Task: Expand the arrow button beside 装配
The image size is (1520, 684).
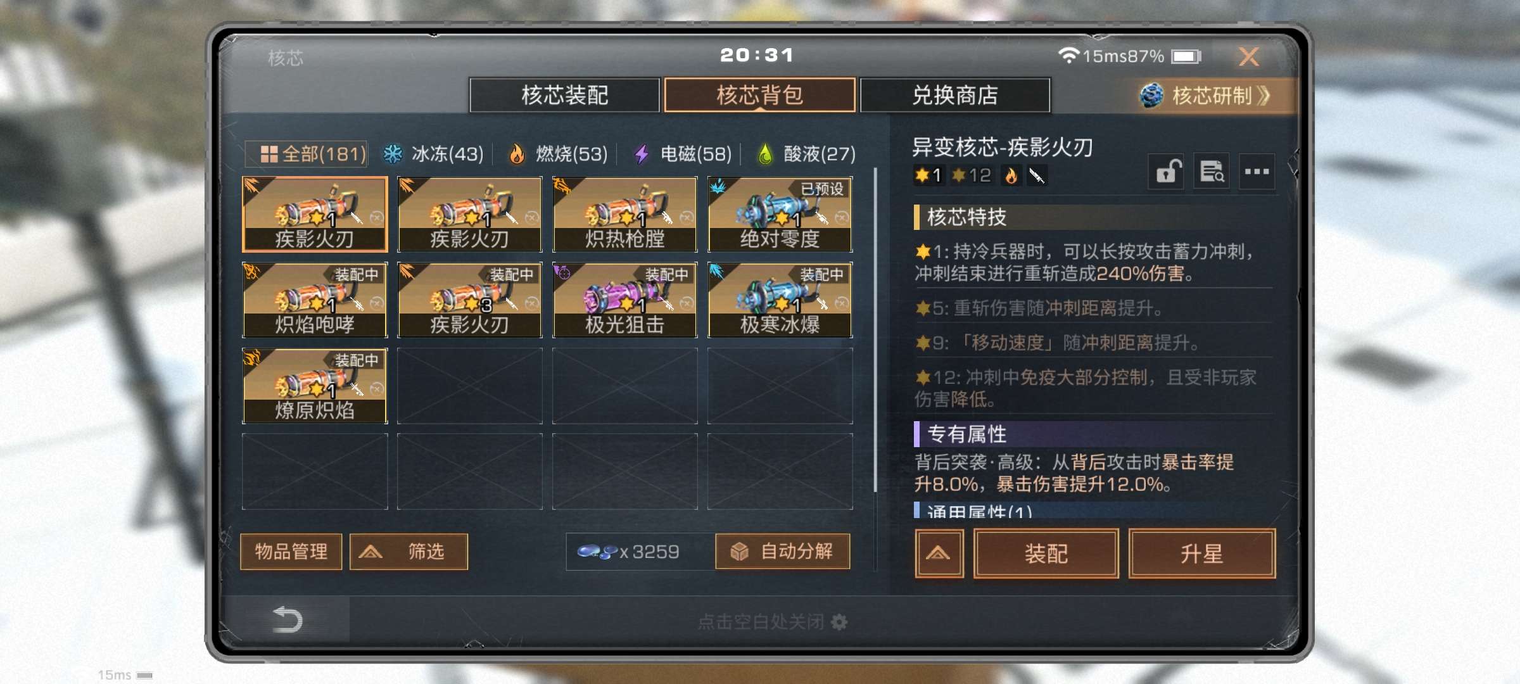Action: pos(939,554)
